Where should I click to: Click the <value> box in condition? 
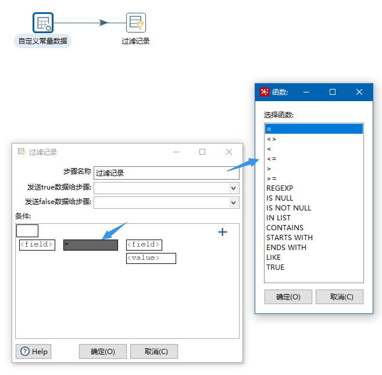(x=151, y=258)
